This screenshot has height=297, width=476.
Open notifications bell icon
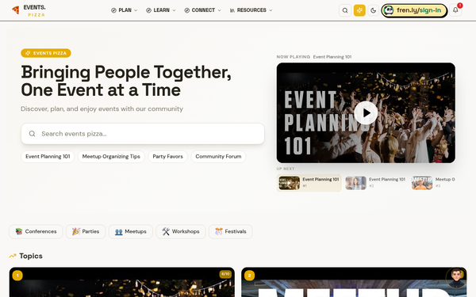pyautogui.click(x=455, y=10)
